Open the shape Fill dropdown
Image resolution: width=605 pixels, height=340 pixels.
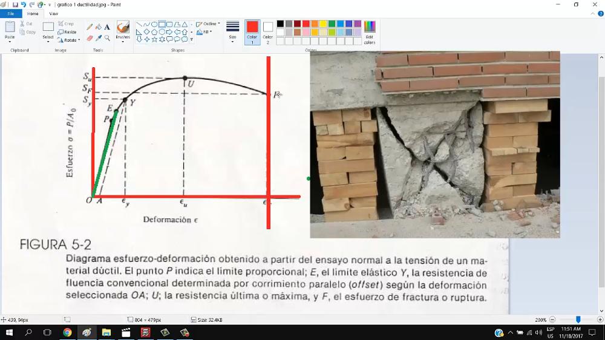pyautogui.click(x=204, y=32)
